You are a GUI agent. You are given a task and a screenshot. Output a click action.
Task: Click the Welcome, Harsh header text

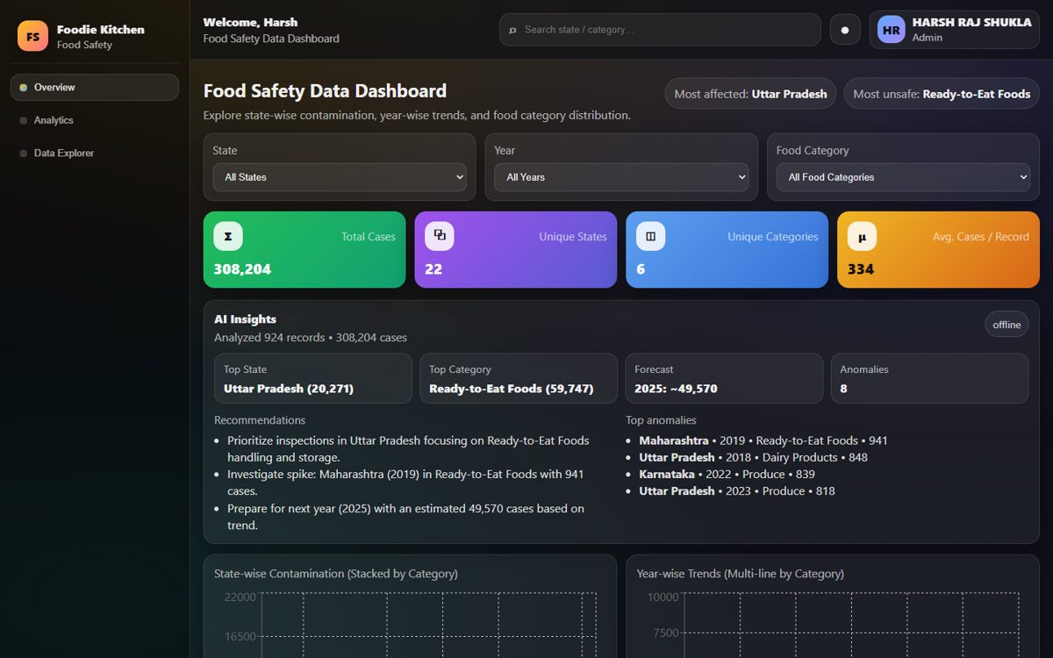click(250, 22)
